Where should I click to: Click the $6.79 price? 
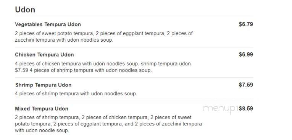tap(246, 24)
